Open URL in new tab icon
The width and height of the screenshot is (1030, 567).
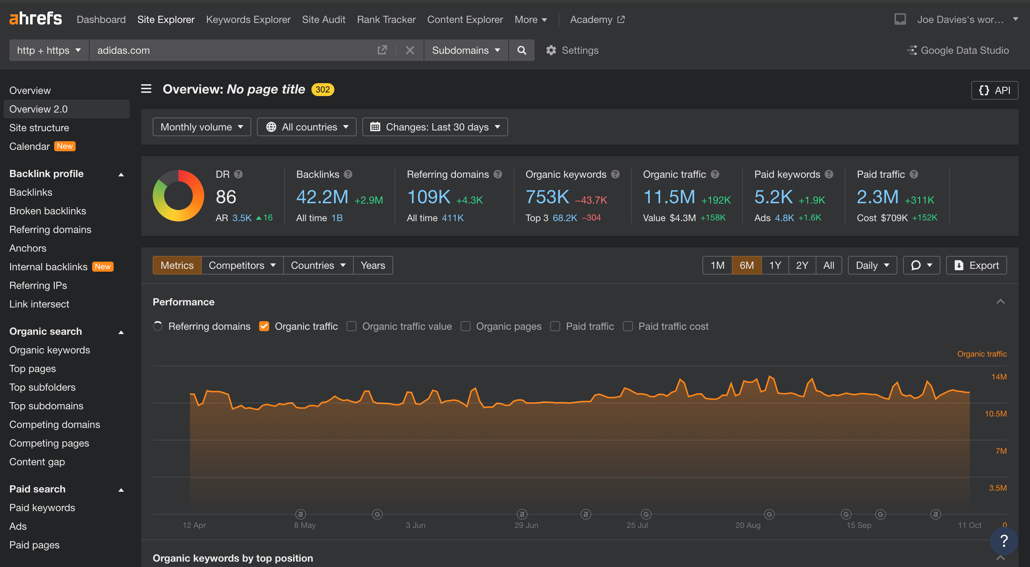(382, 50)
